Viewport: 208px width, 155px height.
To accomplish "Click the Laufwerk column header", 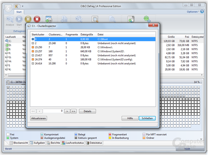I will coord(13,37).
